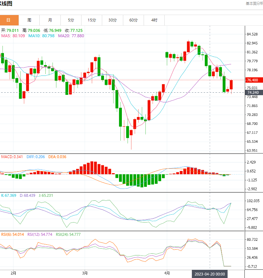Switch to the 日 (daily) chart tab
263x278 pixels.
(9, 20)
